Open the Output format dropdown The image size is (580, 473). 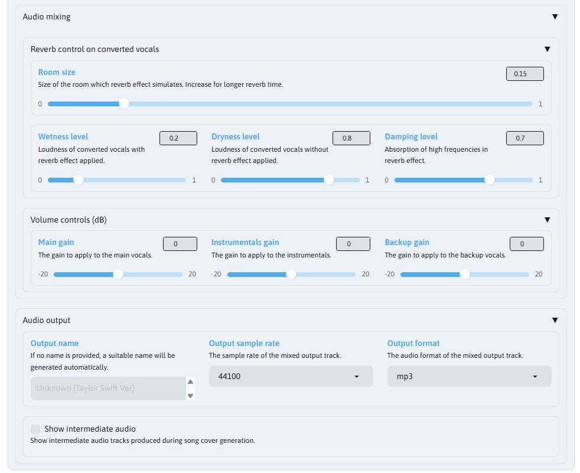[x=535, y=376]
